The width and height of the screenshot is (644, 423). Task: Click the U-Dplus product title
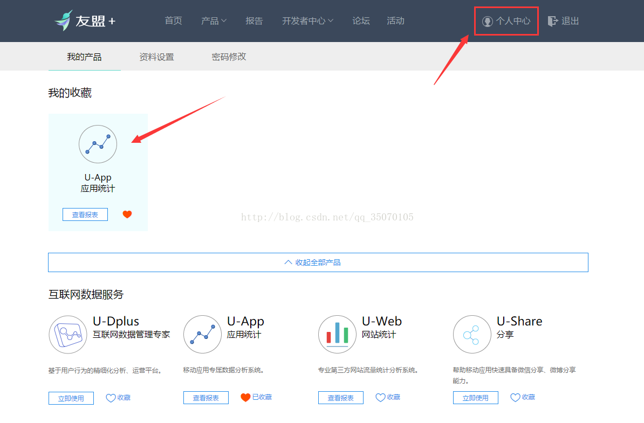[116, 321]
